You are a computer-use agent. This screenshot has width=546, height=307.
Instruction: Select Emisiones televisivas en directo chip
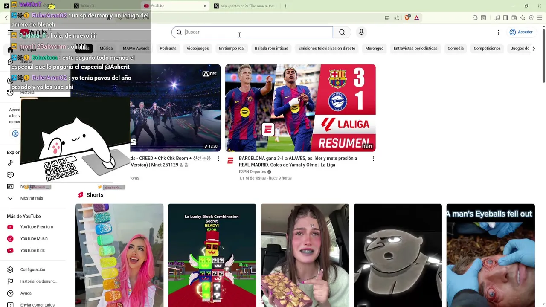pos(327,49)
